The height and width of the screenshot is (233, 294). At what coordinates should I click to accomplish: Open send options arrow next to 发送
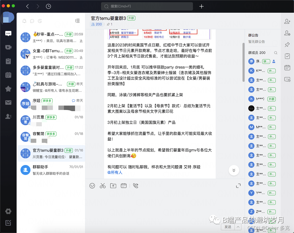point(238,227)
